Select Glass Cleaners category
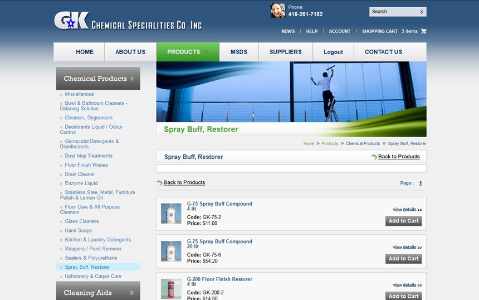 [x=81, y=221]
